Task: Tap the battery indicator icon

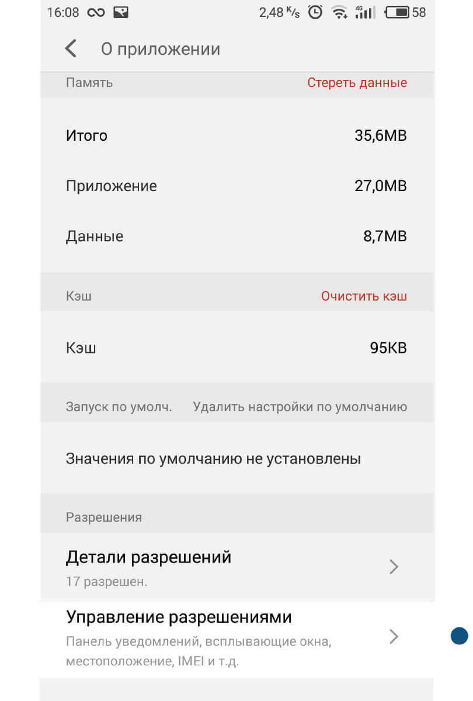Action: (397, 12)
